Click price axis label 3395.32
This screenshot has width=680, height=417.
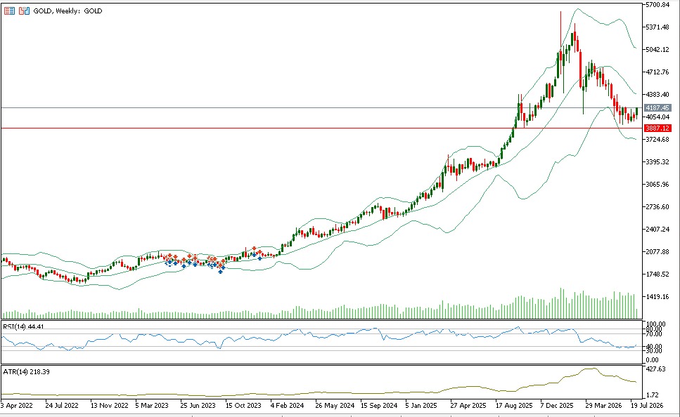click(x=657, y=162)
